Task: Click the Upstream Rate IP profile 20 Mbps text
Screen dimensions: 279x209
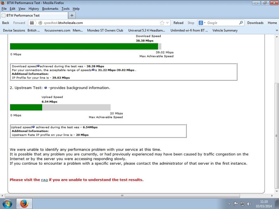Action: (50, 135)
